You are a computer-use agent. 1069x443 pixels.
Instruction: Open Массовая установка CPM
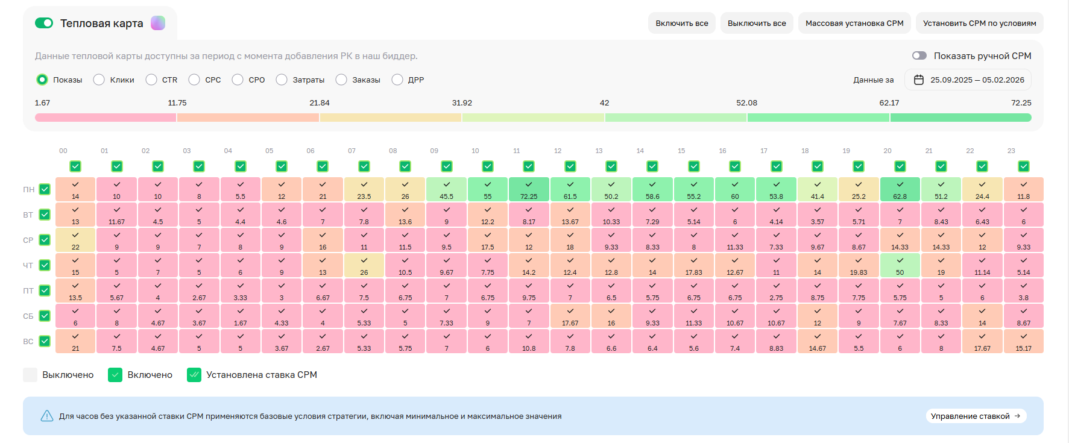854,23
